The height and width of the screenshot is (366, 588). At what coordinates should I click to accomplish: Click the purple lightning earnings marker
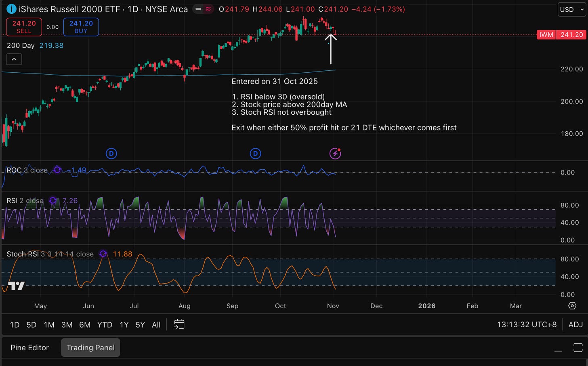335,154
